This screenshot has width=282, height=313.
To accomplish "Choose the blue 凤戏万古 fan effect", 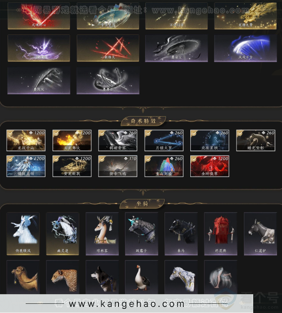I will tap(246, 48).
